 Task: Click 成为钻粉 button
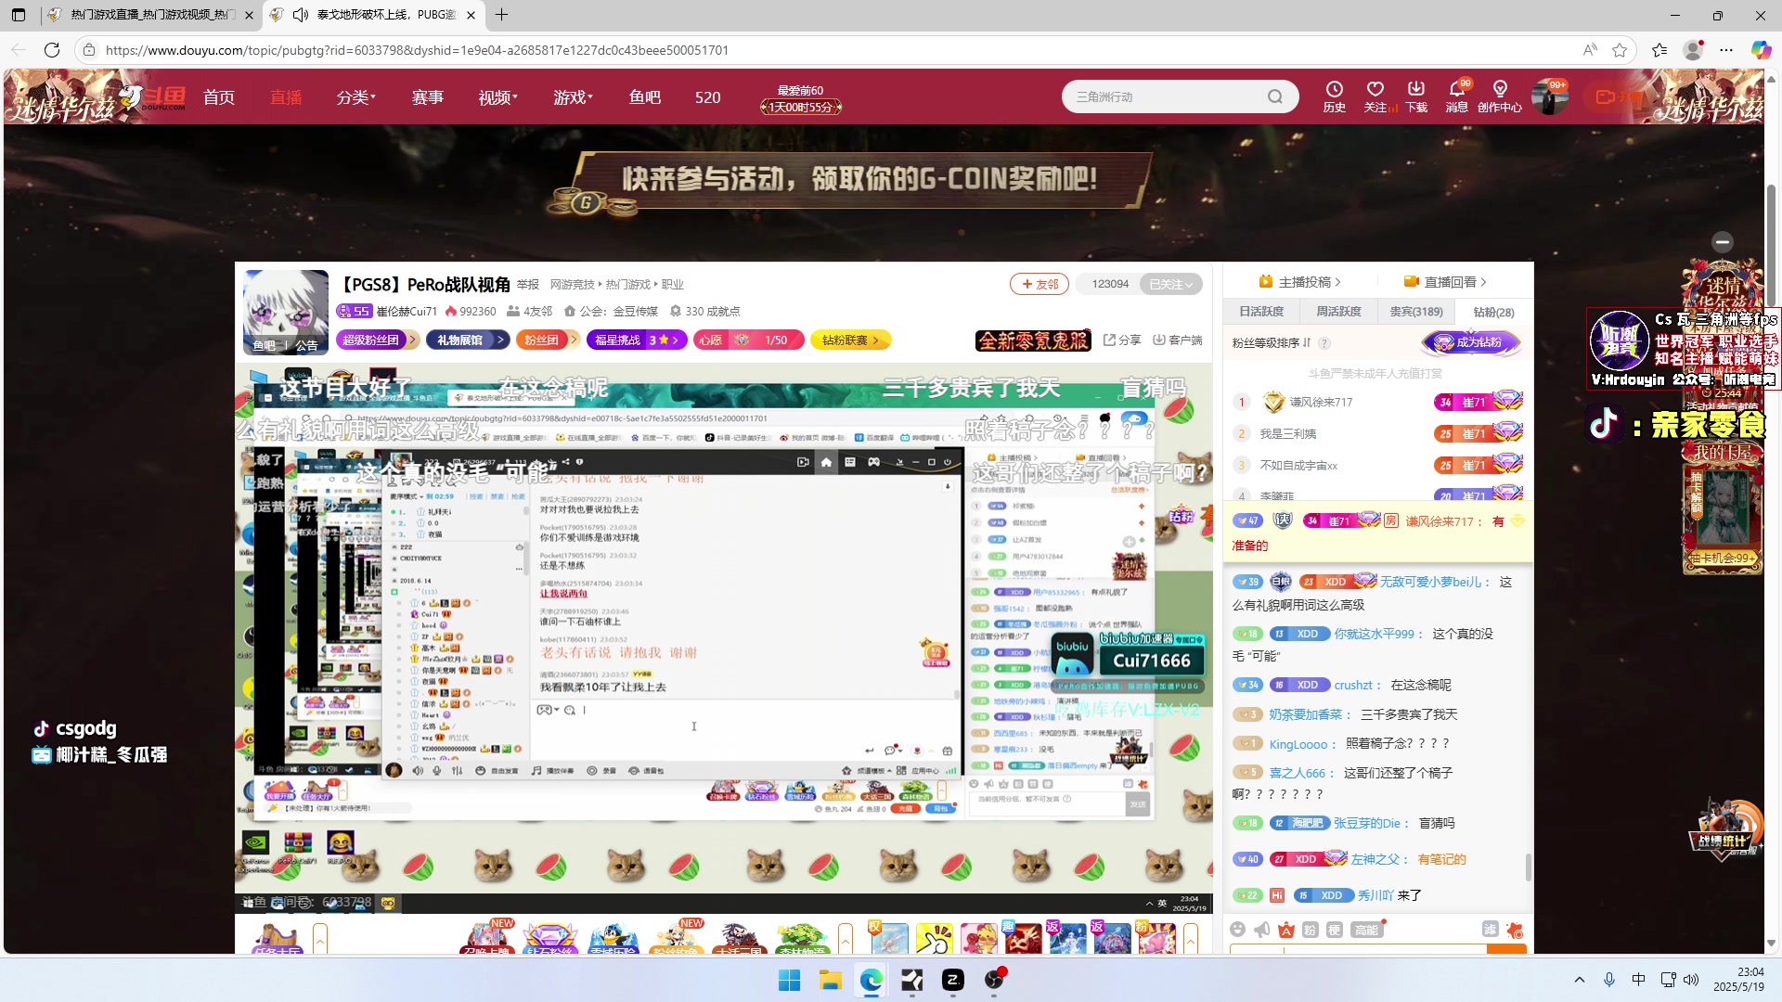tap(1471, 342)
